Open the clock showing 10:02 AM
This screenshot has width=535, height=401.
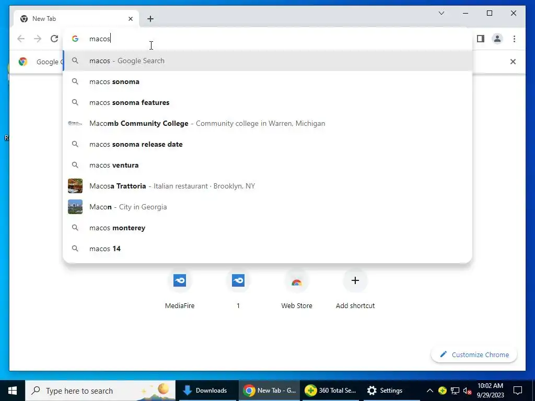tap(490, 391)
